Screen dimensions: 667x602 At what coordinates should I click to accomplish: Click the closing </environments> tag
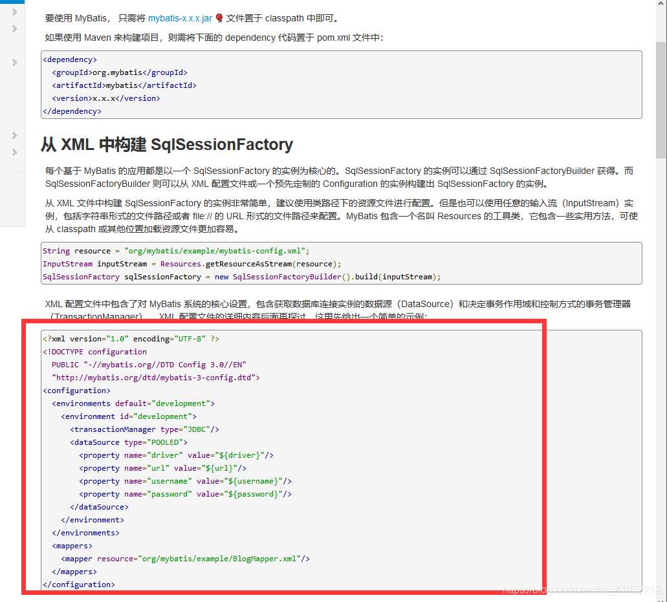point(85,533)
